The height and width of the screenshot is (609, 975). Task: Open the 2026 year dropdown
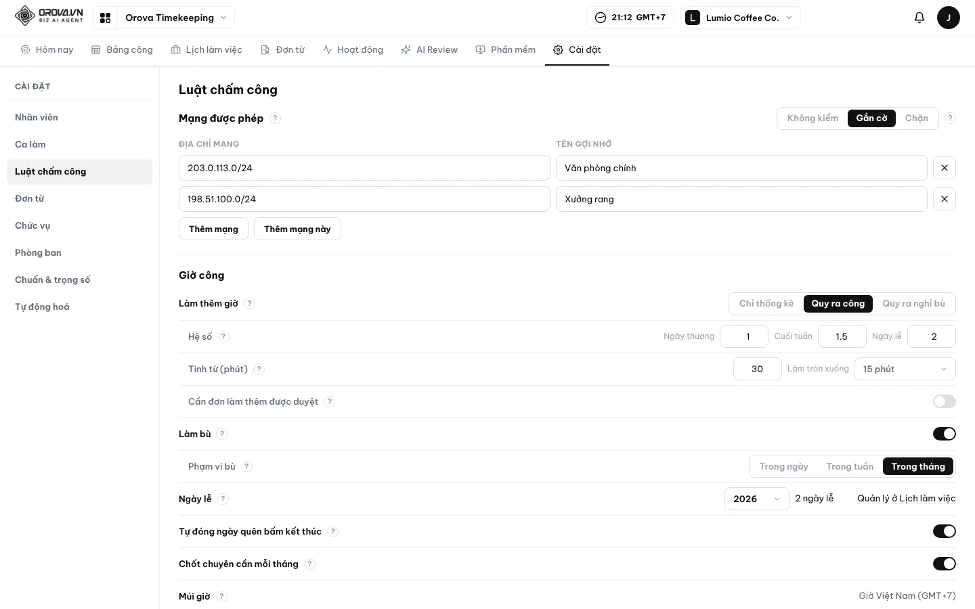click(756, 499)
